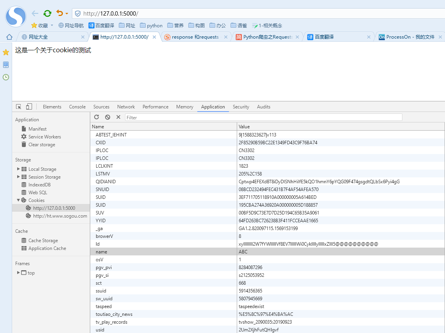Open the 办公 bookmark folder
Image resolution: width=445 pixels, height=333 pixels.
tap(217, 25)
